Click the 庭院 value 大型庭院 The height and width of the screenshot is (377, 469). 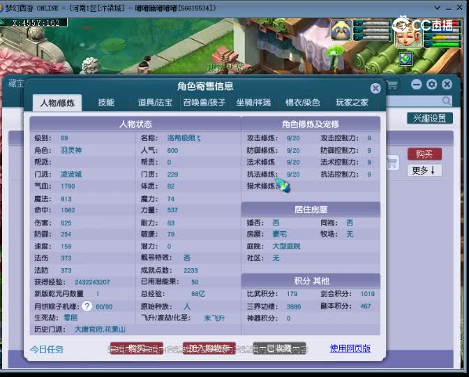(x=287, y=246)
